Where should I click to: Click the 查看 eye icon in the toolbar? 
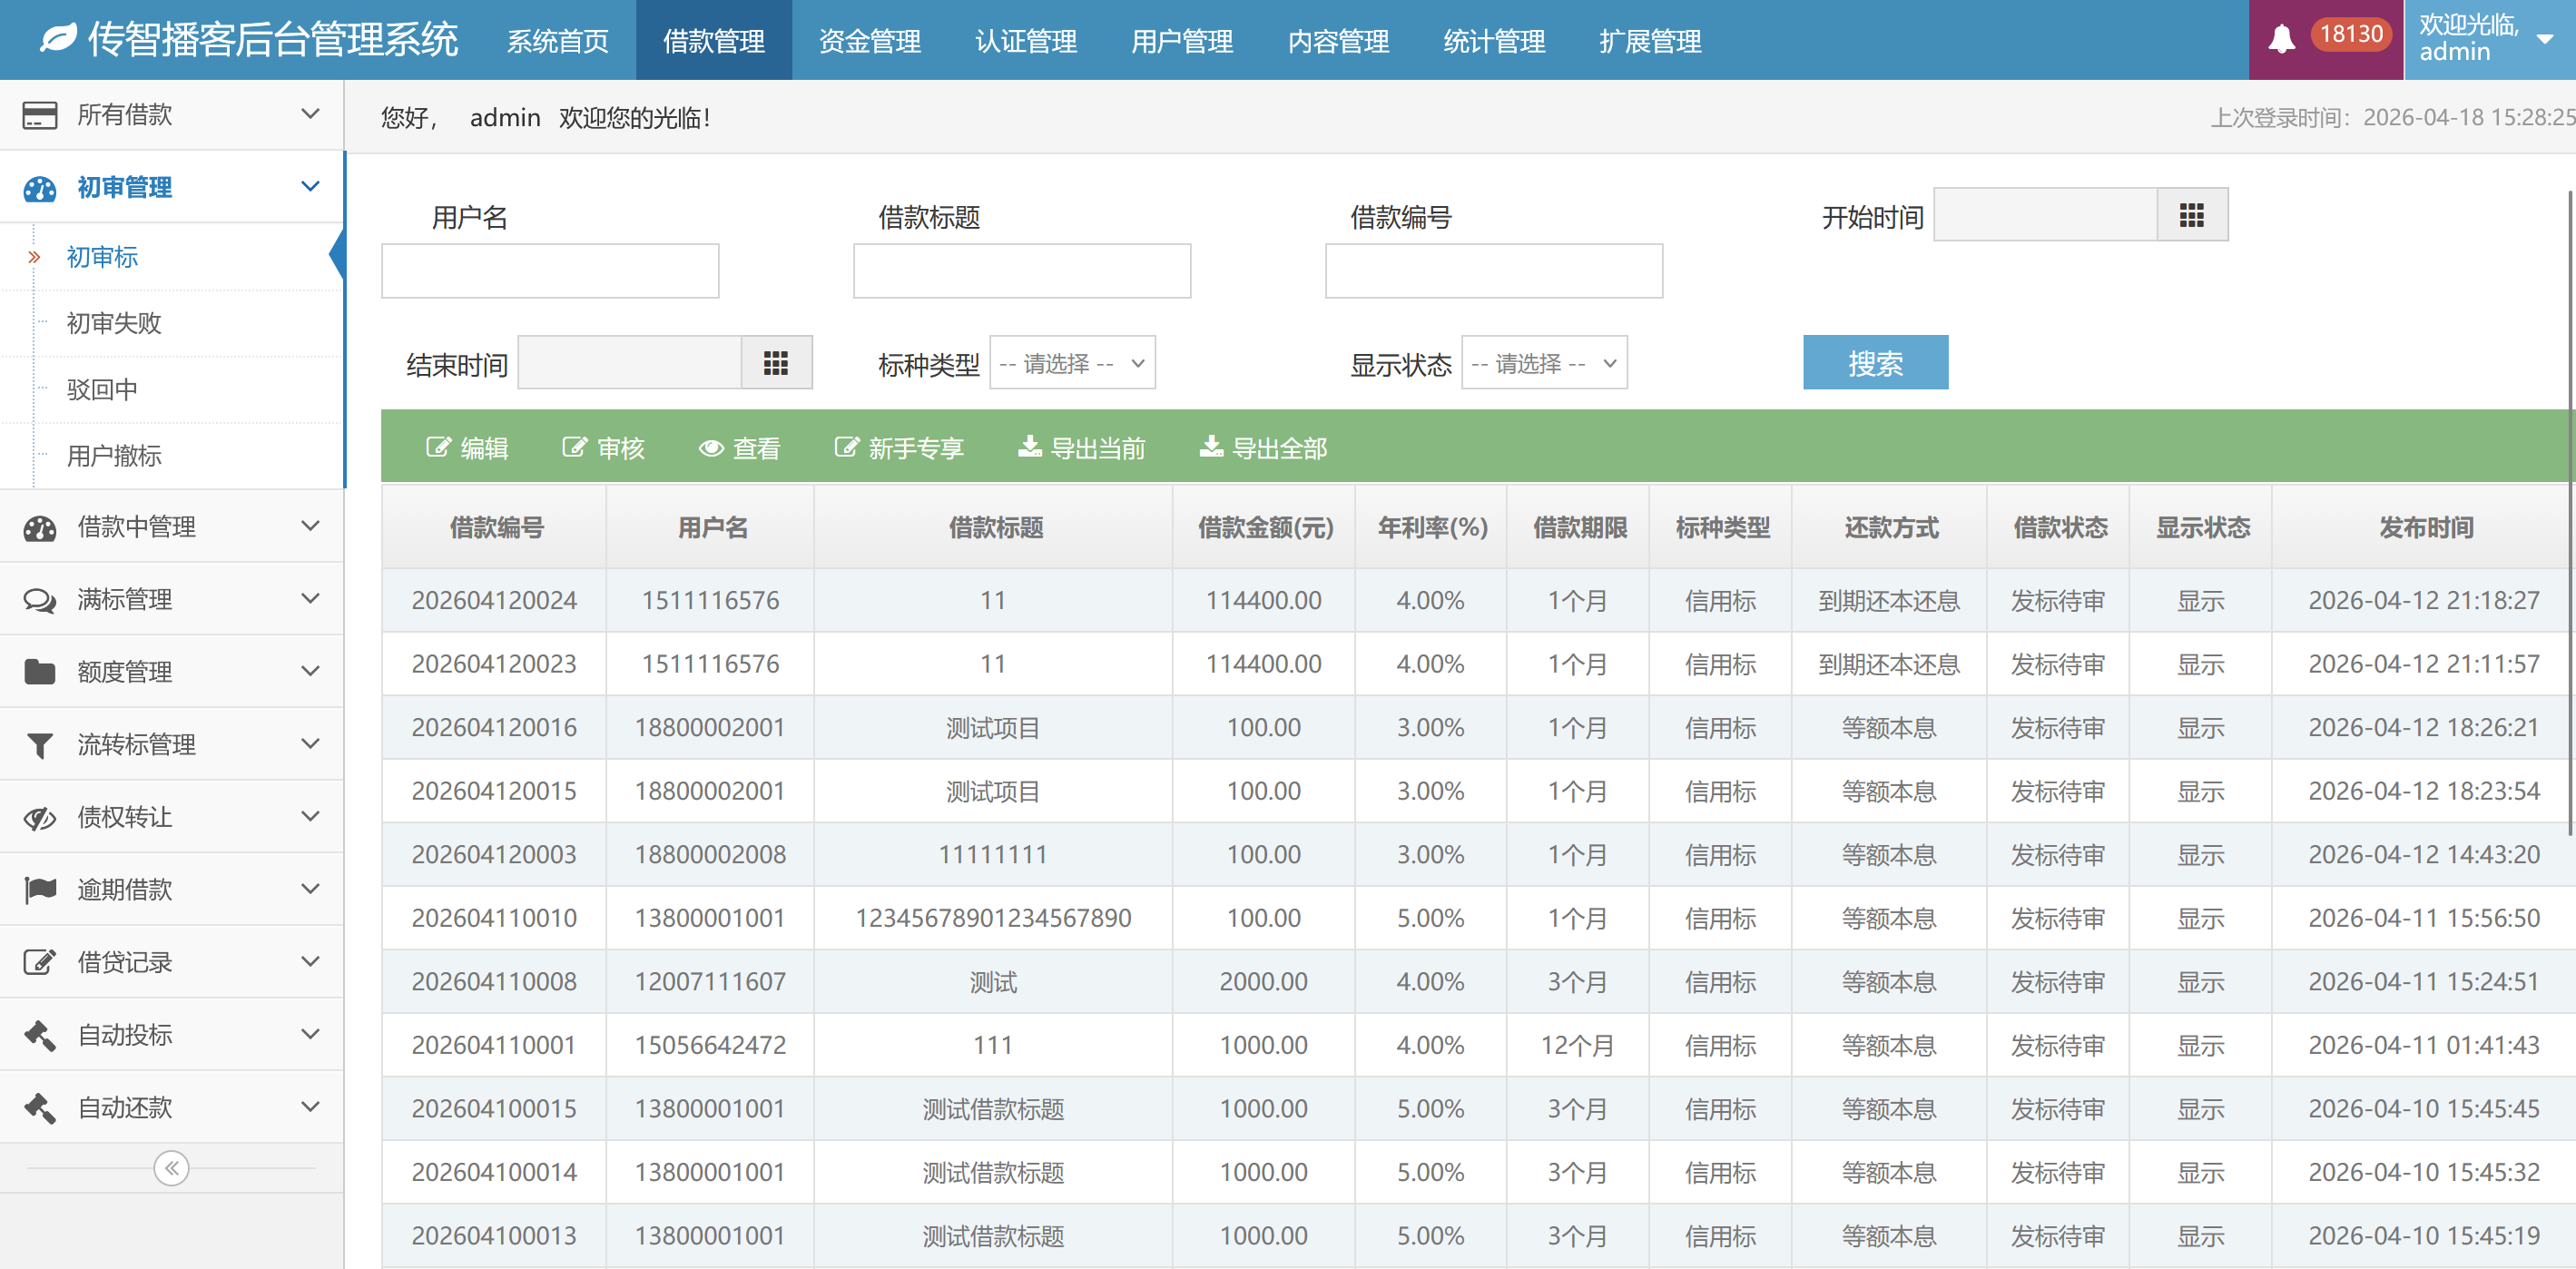pos(711,448)
